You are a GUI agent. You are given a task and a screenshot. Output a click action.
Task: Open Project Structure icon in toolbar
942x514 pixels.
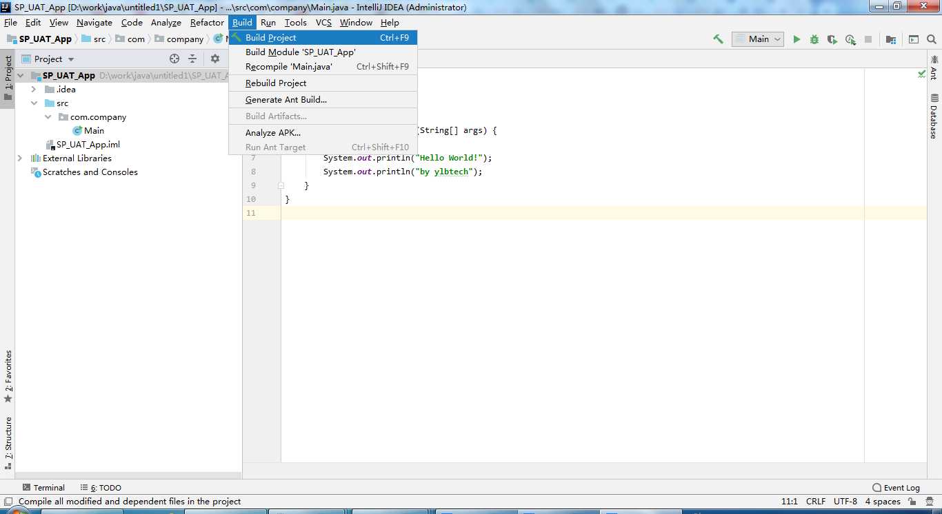(x=891, y=39)
